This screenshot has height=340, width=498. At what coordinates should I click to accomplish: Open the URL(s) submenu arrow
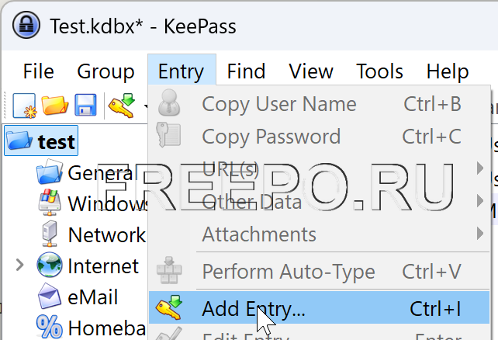pyautogui.click(x=480, y=168)
